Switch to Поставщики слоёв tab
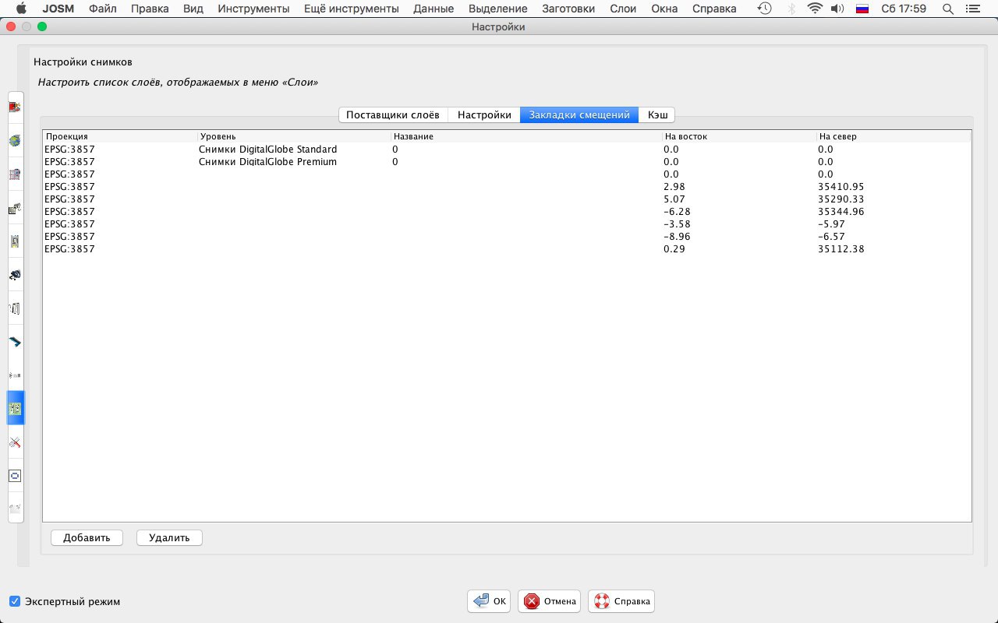The width and height of the screenshot is (998, 623). [393, 114]
